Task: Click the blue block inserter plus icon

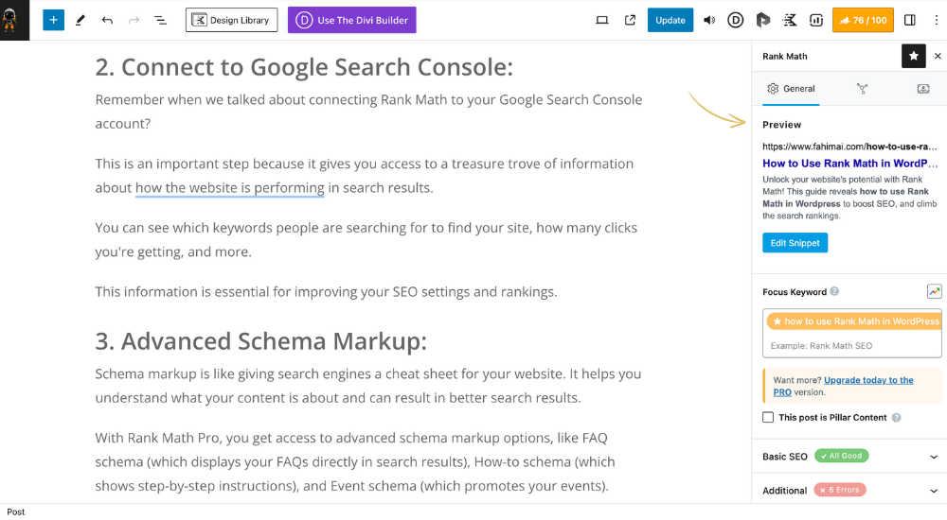Action: [x=53, y=20]
